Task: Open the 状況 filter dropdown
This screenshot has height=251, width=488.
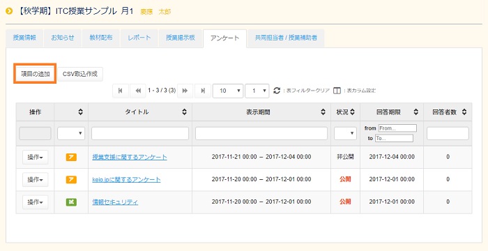Action: coord(346,133)
